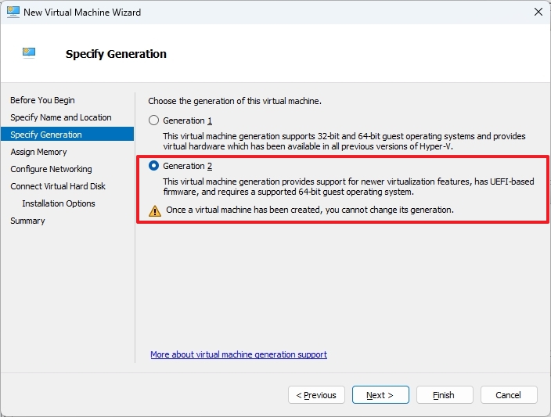Go to Connect Virtual Hard Disk step
The width and height of the screenshot is (551, 417).
point(58,186)
